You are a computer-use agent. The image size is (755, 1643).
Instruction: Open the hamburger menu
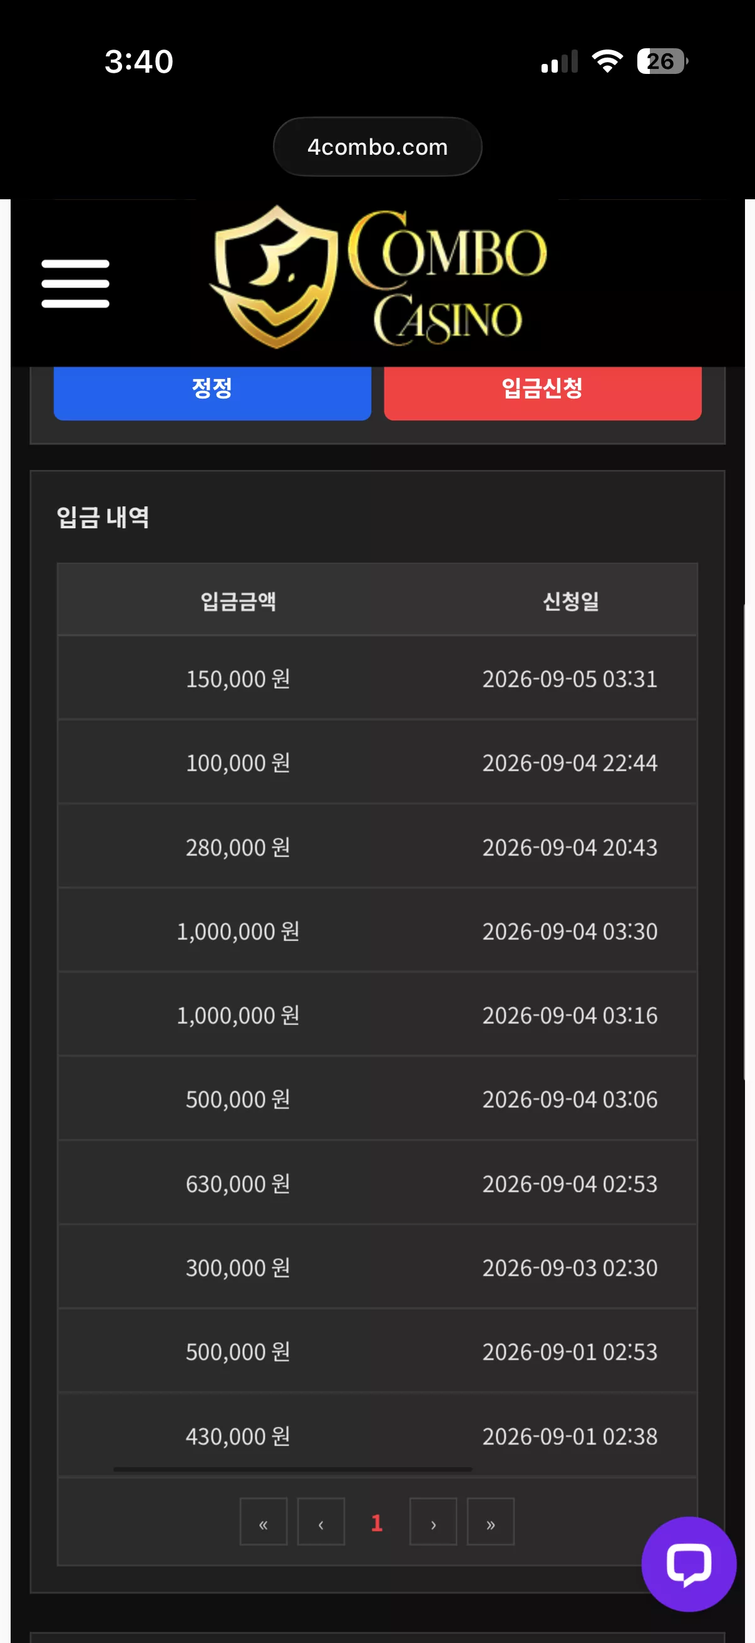75,283
